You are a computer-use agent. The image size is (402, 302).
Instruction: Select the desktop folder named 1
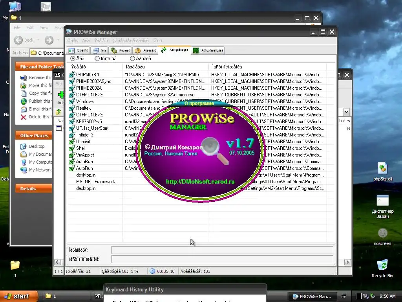[15, 265]
